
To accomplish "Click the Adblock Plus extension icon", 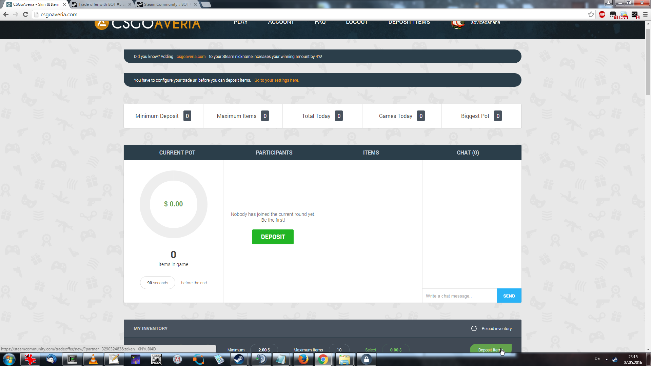I will [x=602, y=14].
